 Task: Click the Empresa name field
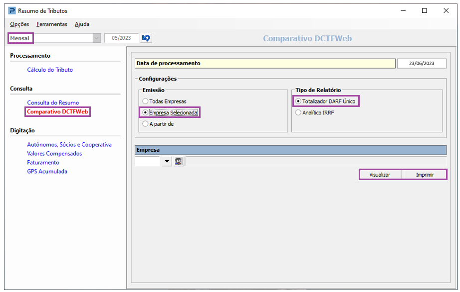coord(316,161)
